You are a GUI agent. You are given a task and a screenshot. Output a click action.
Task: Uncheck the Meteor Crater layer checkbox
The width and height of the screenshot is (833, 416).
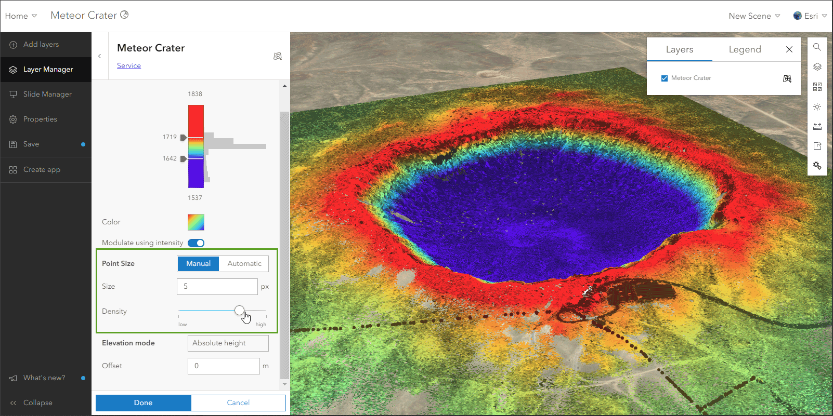pyautogui.click(x=665, y=78)
